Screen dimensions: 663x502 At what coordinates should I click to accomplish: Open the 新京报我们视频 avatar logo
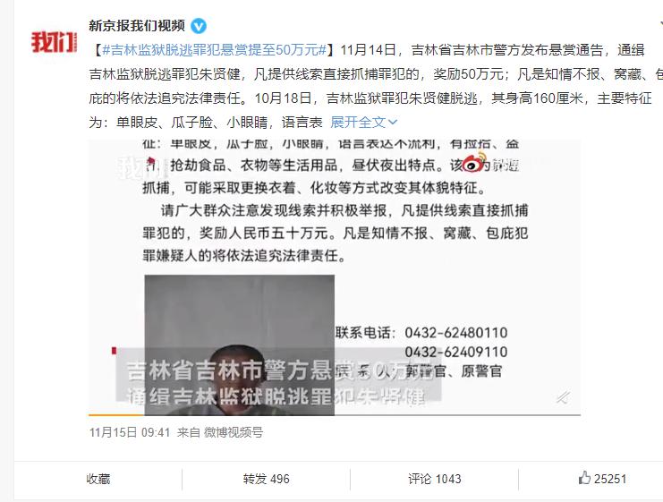pos(54,42)
